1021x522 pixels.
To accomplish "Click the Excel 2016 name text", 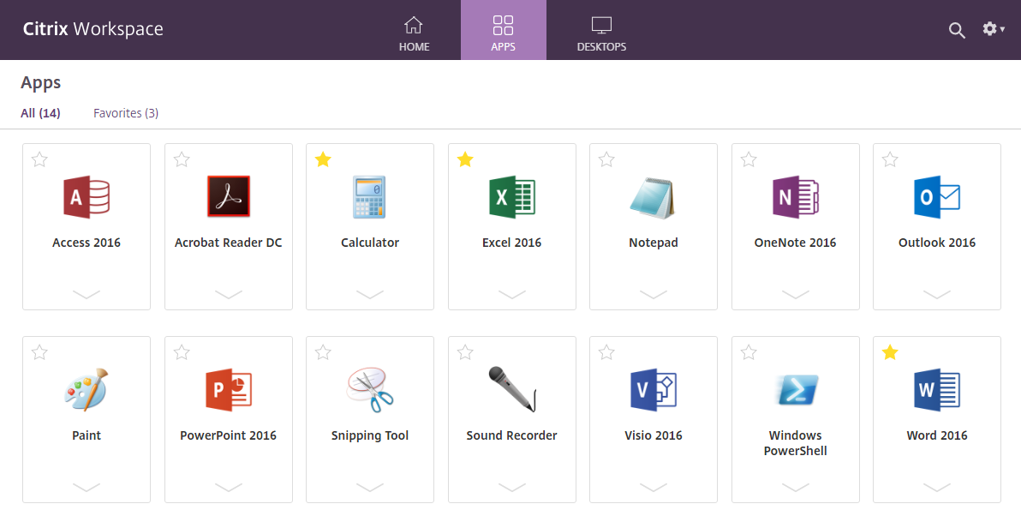I will (512, 243).
